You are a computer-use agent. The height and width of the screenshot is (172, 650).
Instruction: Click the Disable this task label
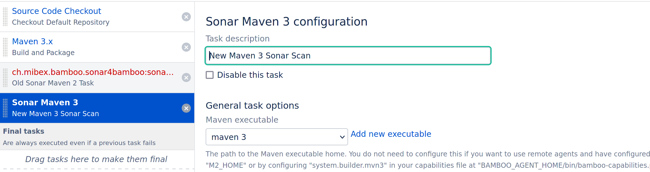(x=250, y=75)
